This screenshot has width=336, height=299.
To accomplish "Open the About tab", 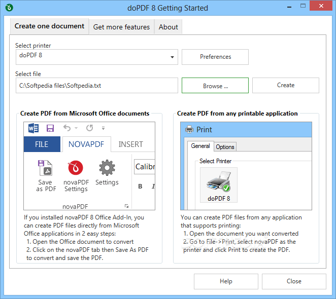I will click(168, 27).
